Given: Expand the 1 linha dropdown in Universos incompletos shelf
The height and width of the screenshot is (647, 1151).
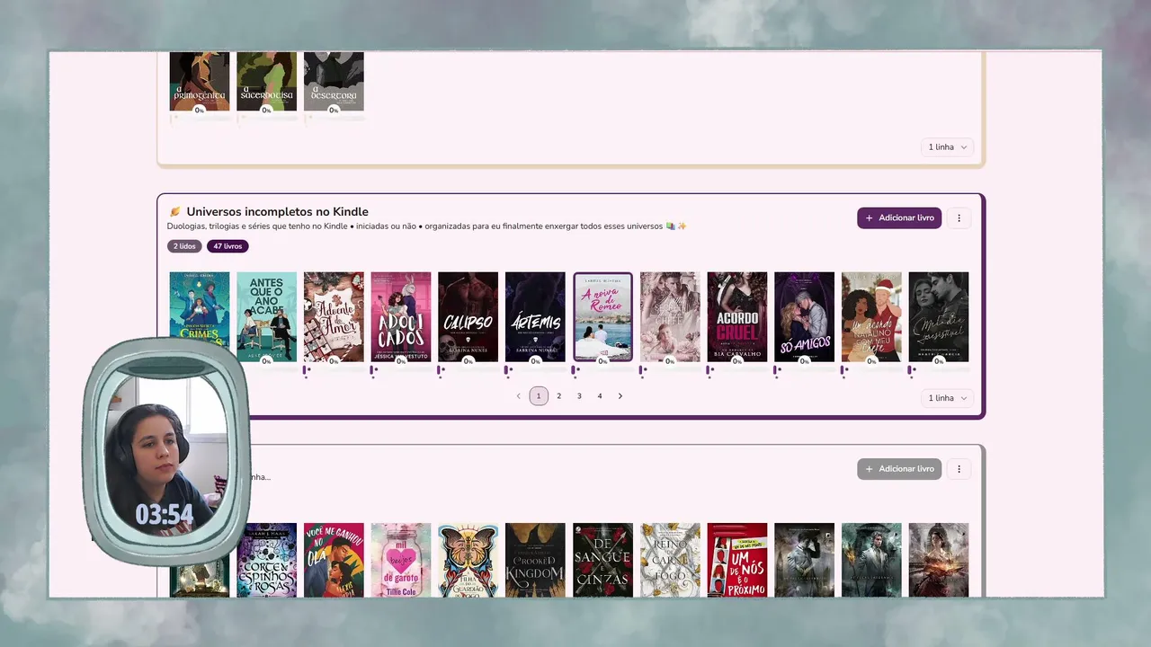Looking at the screenshot, I should coord(948,398).
